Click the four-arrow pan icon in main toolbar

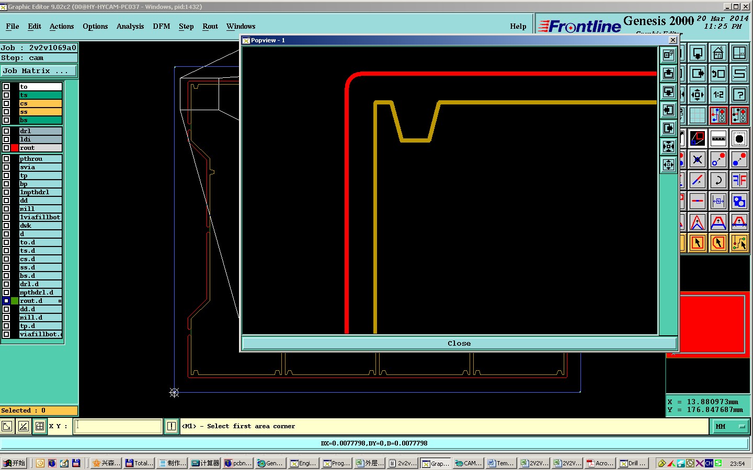tap(698, 95)
